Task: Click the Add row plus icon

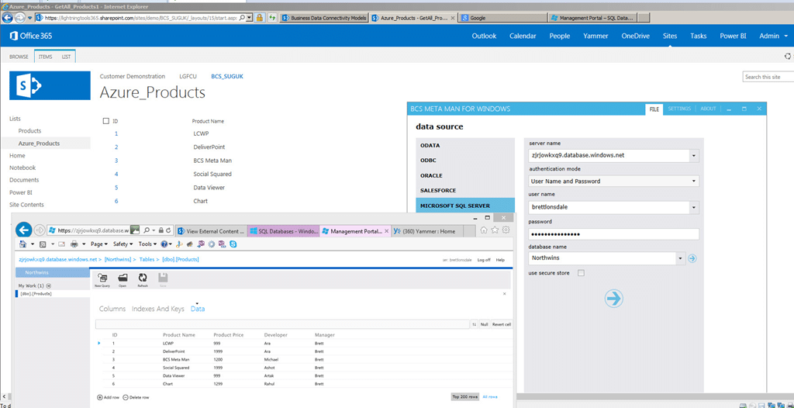Action: point(99,397)
